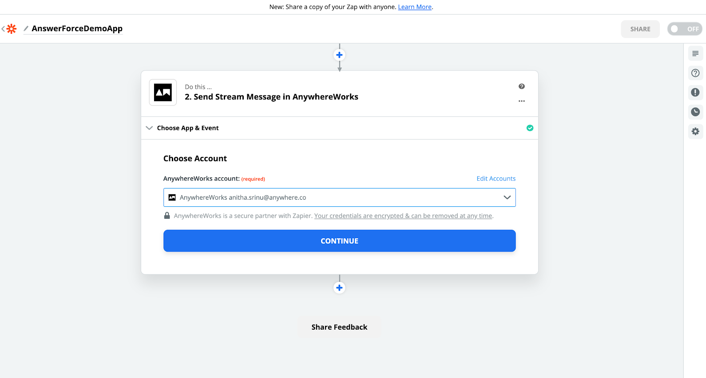Click the Choose Account heading
706x378 pixels.
(x=195, y=158)
